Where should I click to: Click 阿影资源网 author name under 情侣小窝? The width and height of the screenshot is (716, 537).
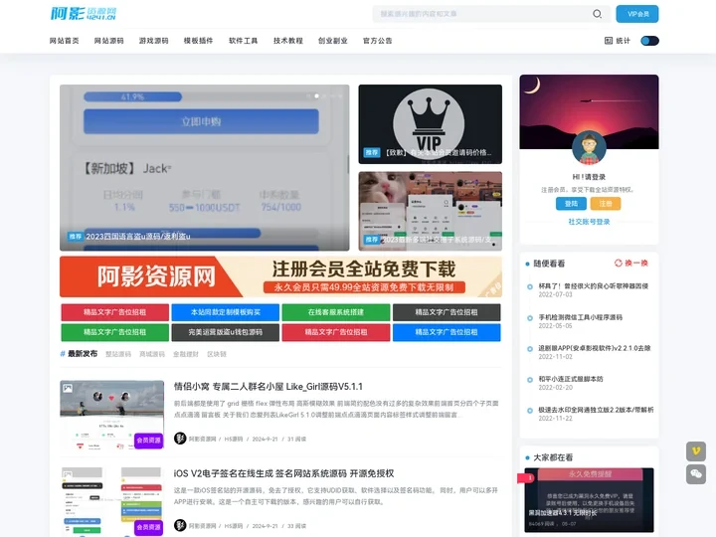click(202, 439)
